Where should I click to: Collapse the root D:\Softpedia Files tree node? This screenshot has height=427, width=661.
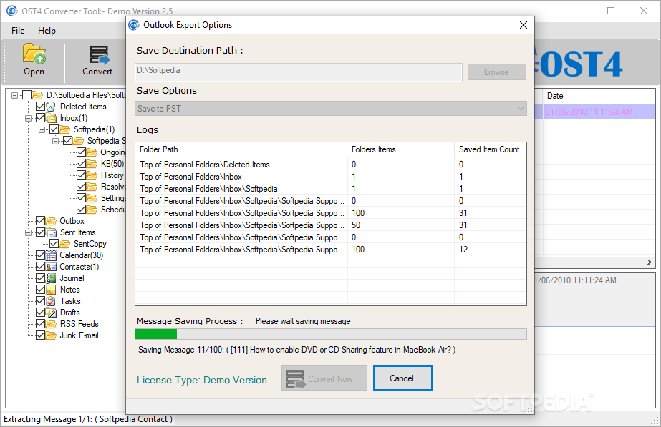(15, 95)
